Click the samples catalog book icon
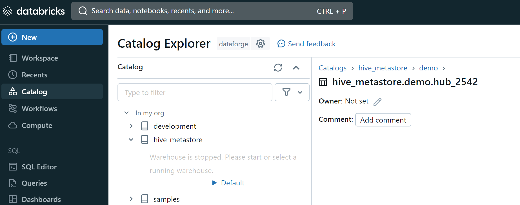Screen dimensions: 520x205 tap(145, 199)
